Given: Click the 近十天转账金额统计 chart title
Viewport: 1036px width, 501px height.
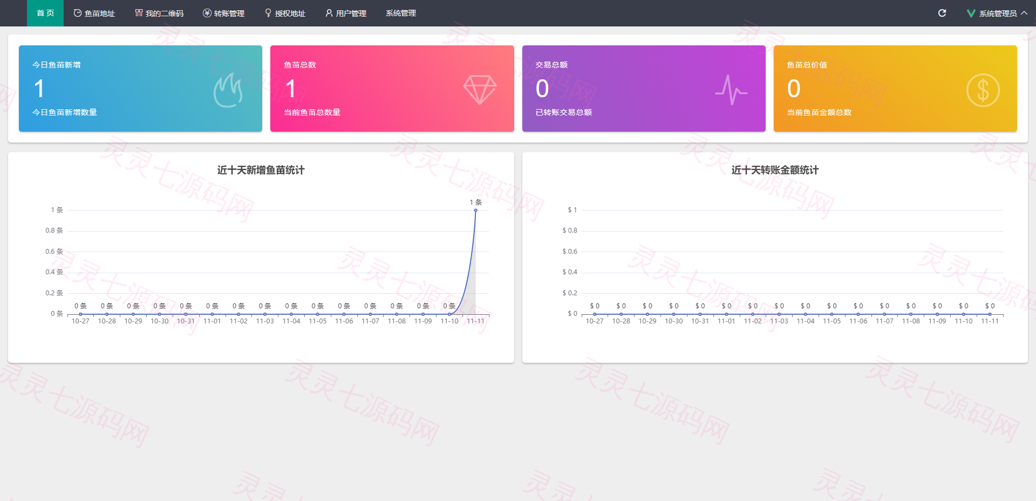Looking at the screenshot, I should [775, 170].
